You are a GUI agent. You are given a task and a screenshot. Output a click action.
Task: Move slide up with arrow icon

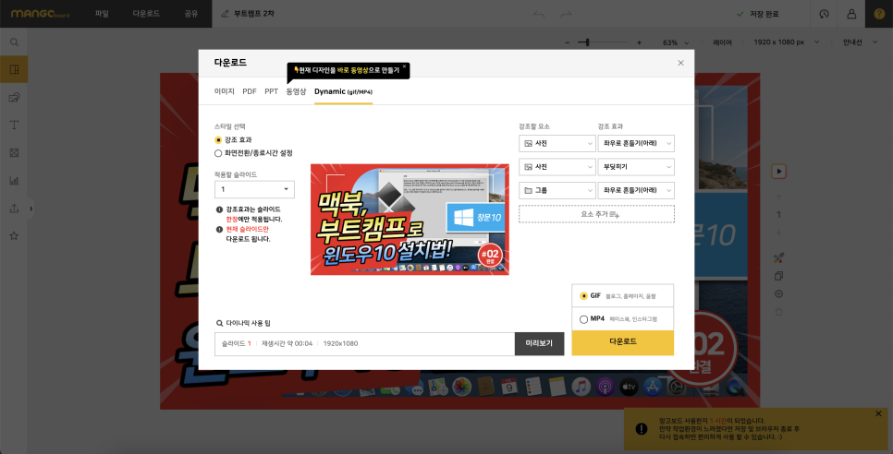pyautogui.click(x=779, y=197)
